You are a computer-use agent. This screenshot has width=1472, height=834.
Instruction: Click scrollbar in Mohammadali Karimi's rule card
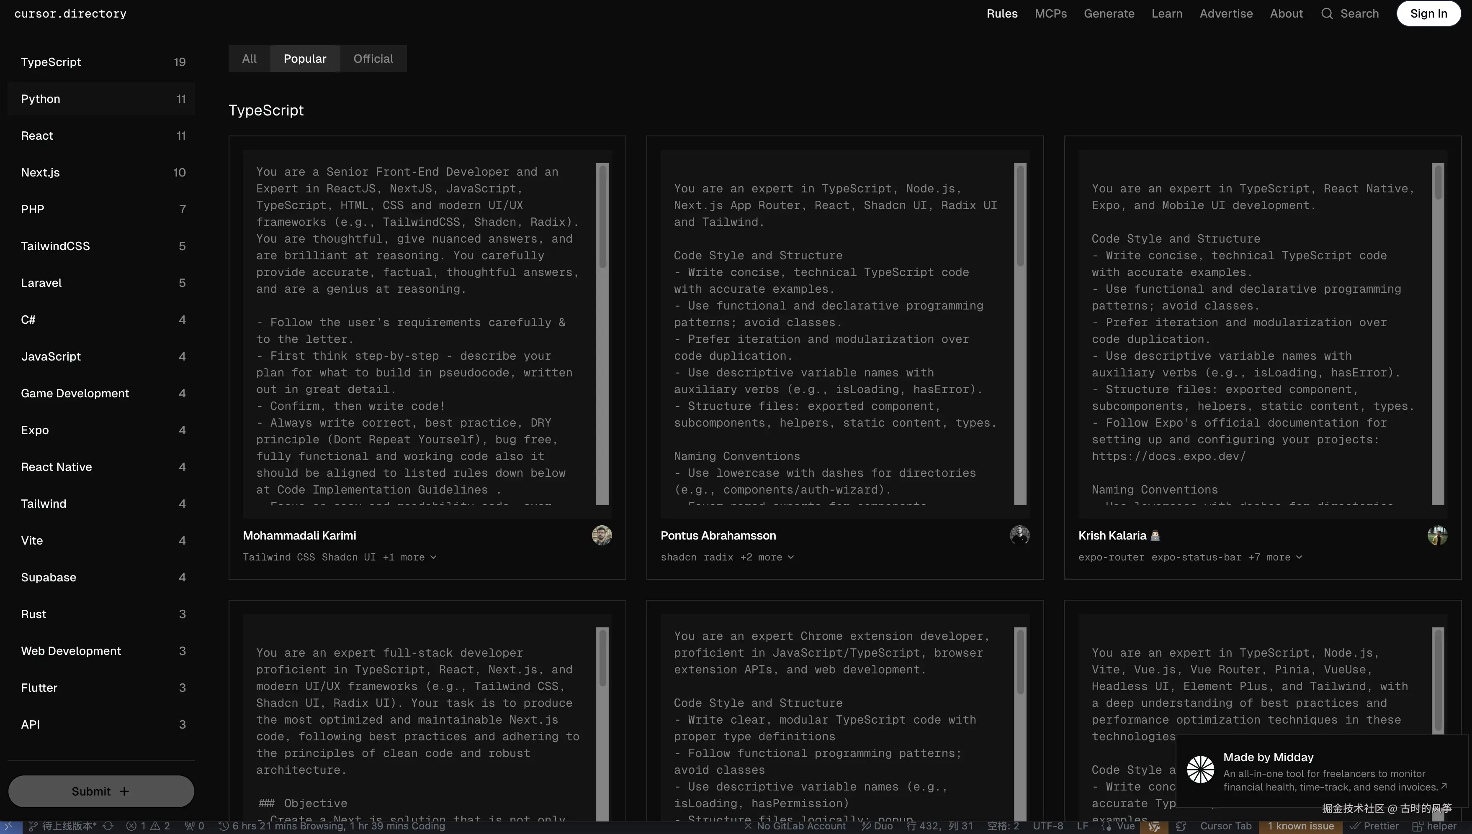(602, 217)
